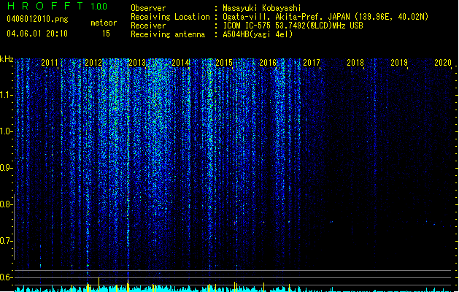Click the 2020 time marker
Viewport: 459px width, 292px height.
click(443, 63)
